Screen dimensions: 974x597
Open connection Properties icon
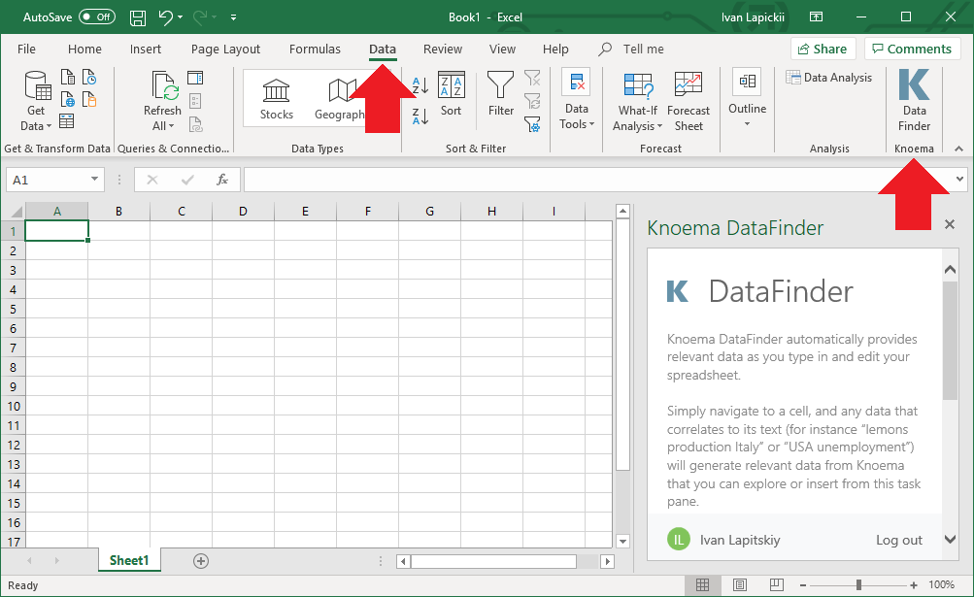pos(195,101)
